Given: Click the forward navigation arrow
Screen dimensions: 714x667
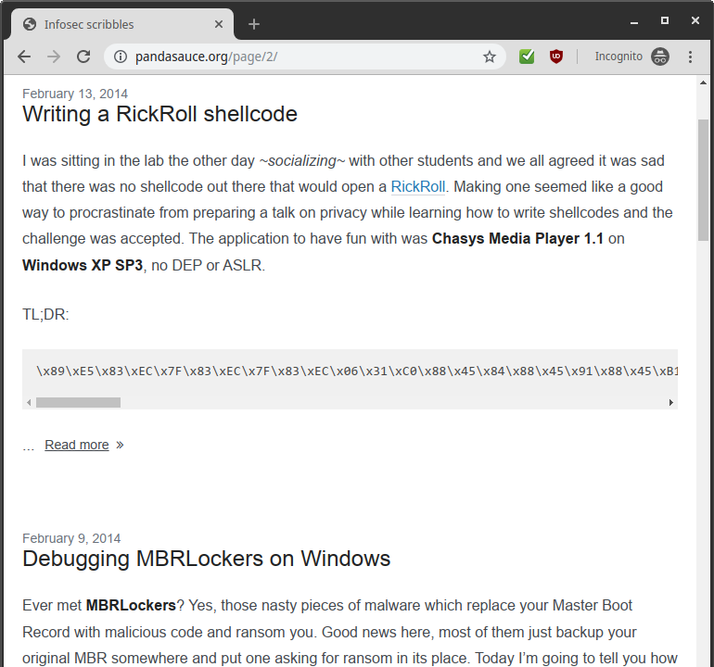Looking at the screenshot, I should tap(54, 57).
